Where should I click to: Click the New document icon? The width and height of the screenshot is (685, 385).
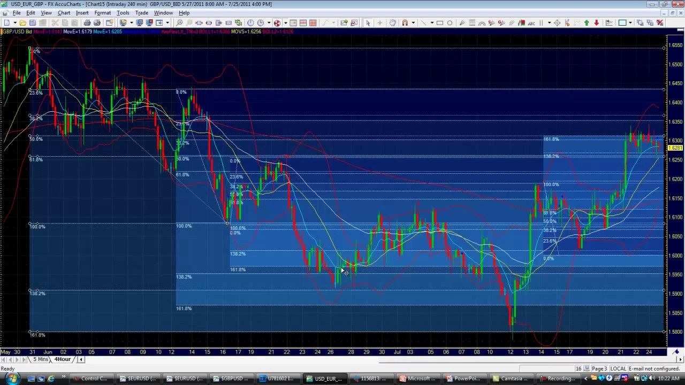[7, 22]
